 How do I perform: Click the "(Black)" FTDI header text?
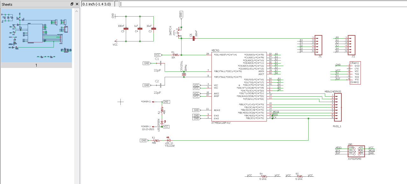point(355,63)
